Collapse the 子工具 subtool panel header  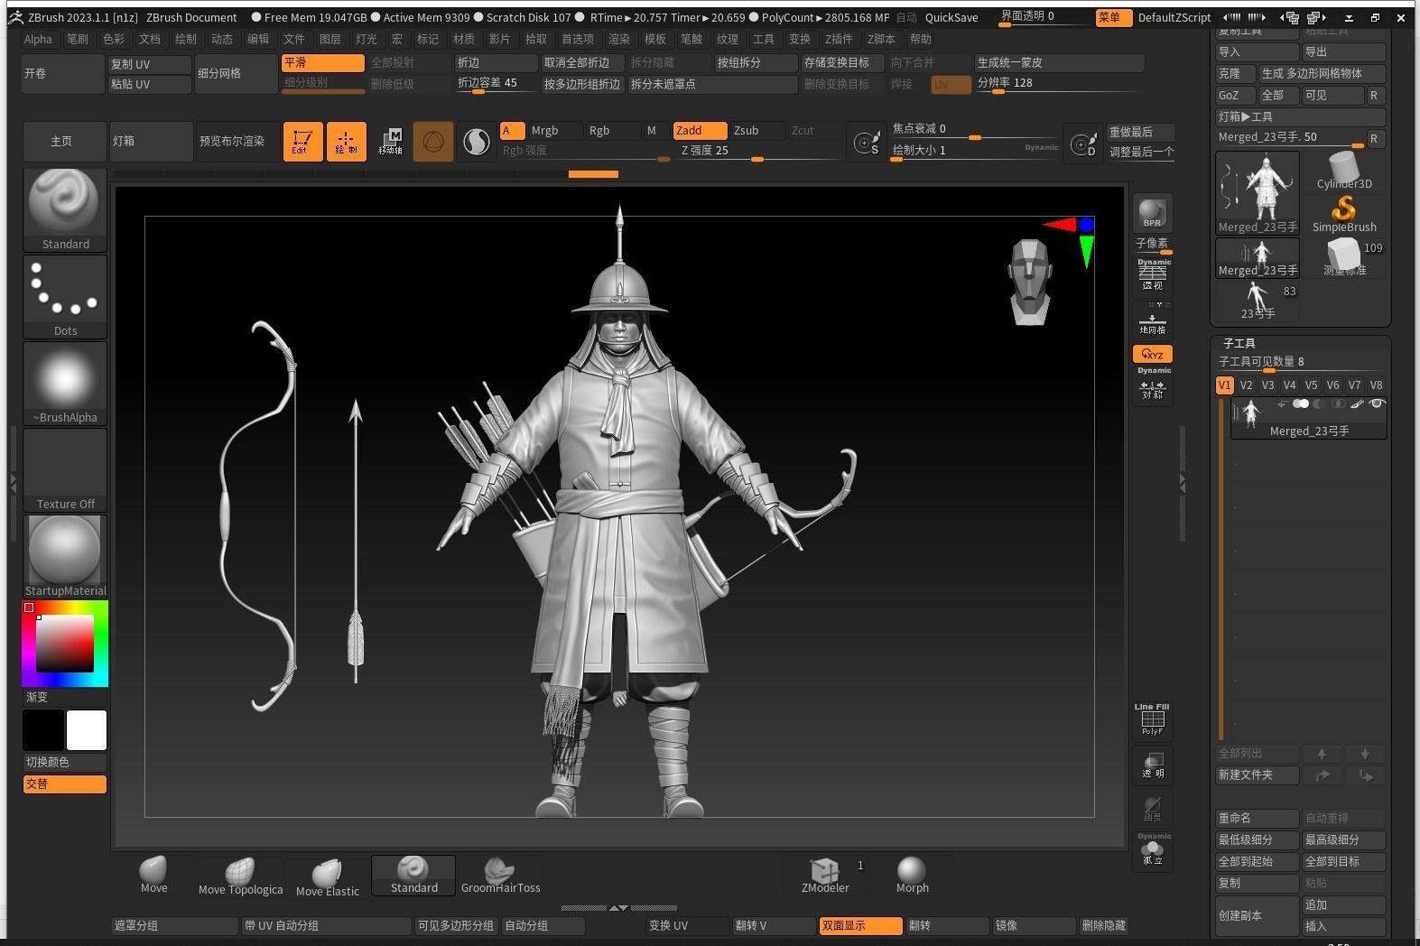pos(1239,343)
